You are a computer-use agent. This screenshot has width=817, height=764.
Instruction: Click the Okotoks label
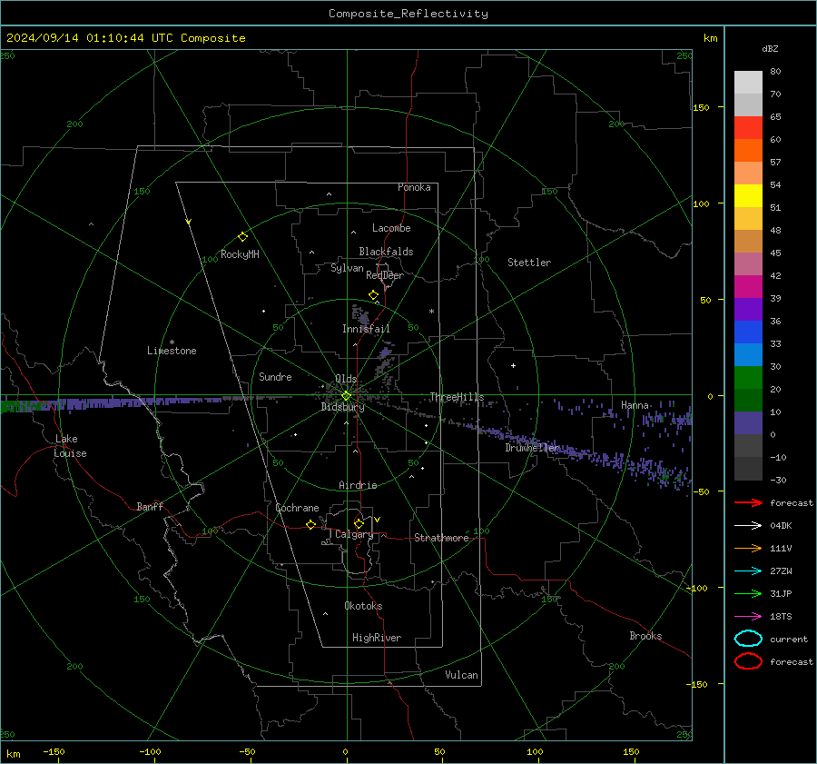(363, 606)
